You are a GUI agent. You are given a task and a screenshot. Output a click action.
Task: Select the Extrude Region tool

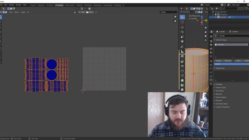tap(182, 57)
